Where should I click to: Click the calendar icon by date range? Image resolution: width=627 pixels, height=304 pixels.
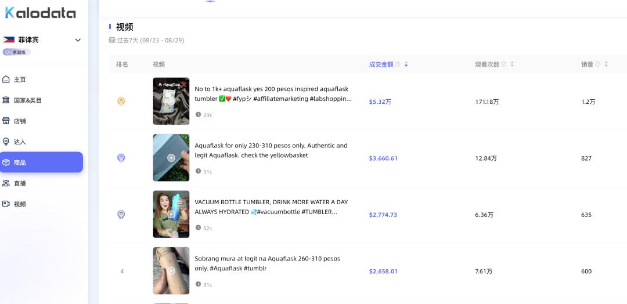point(112,40)
